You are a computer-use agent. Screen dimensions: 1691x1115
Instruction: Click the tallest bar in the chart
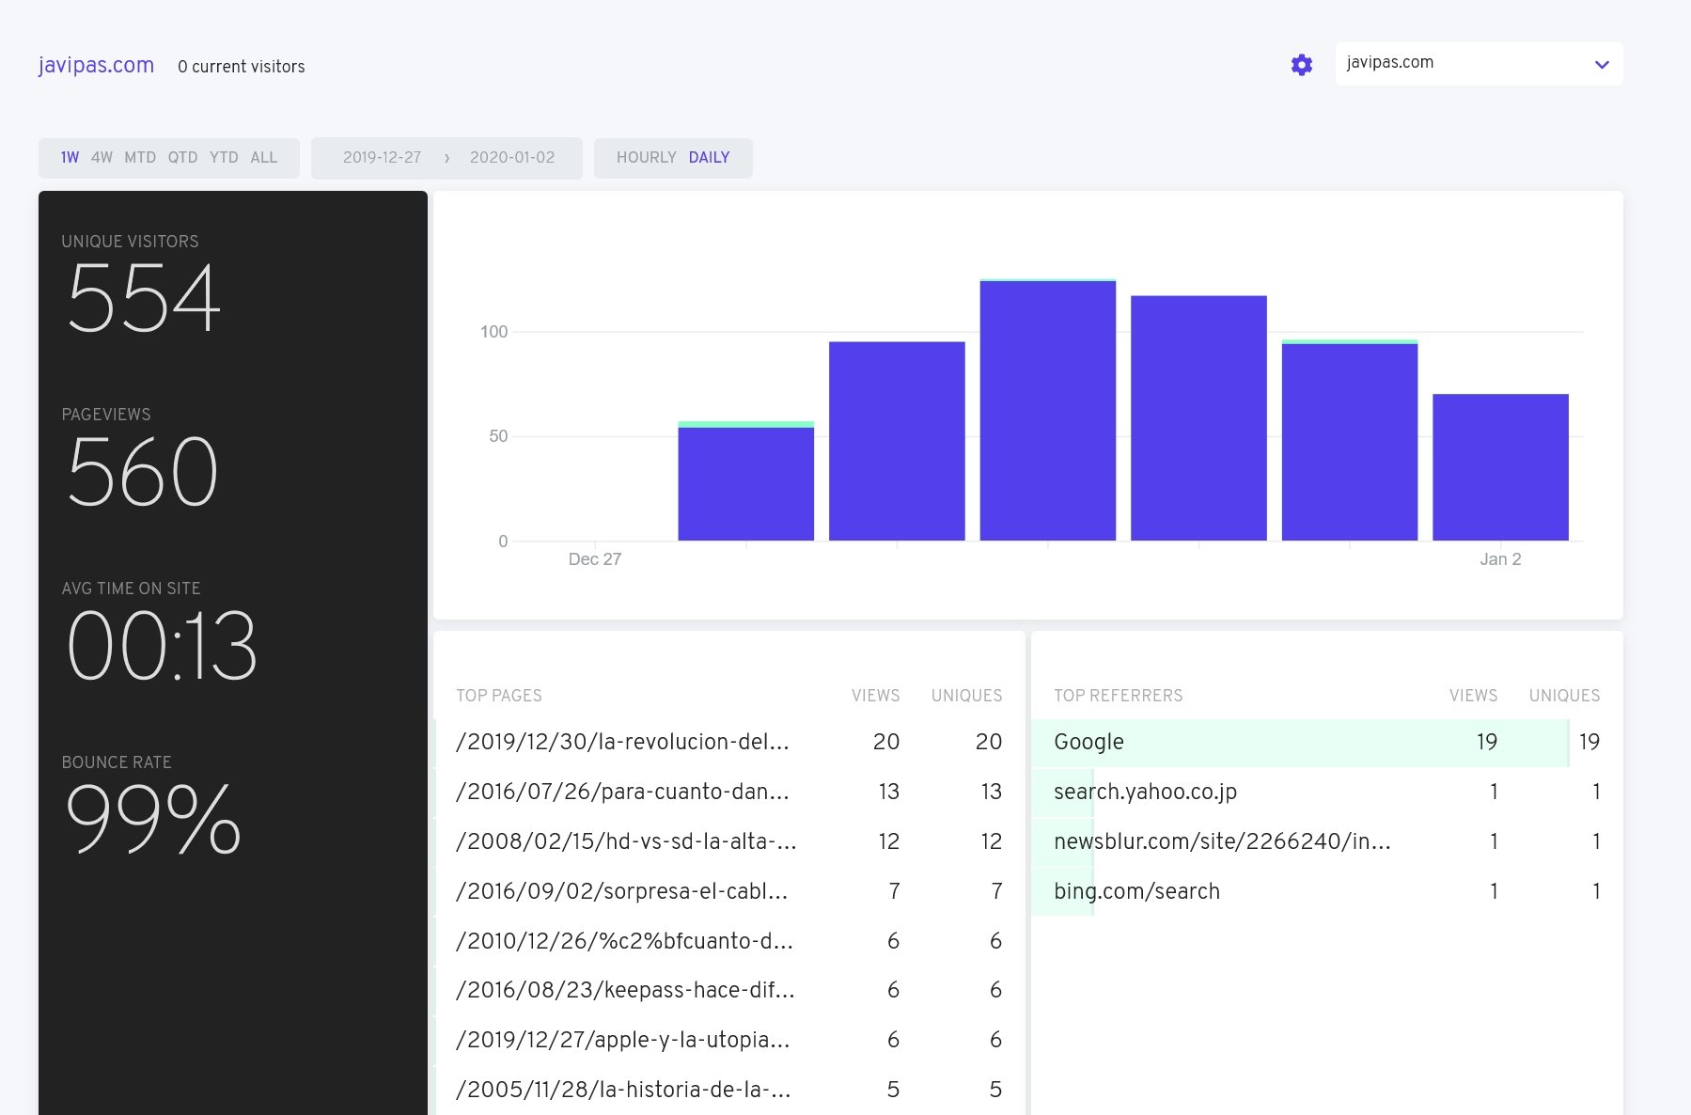coord(1047,410)
